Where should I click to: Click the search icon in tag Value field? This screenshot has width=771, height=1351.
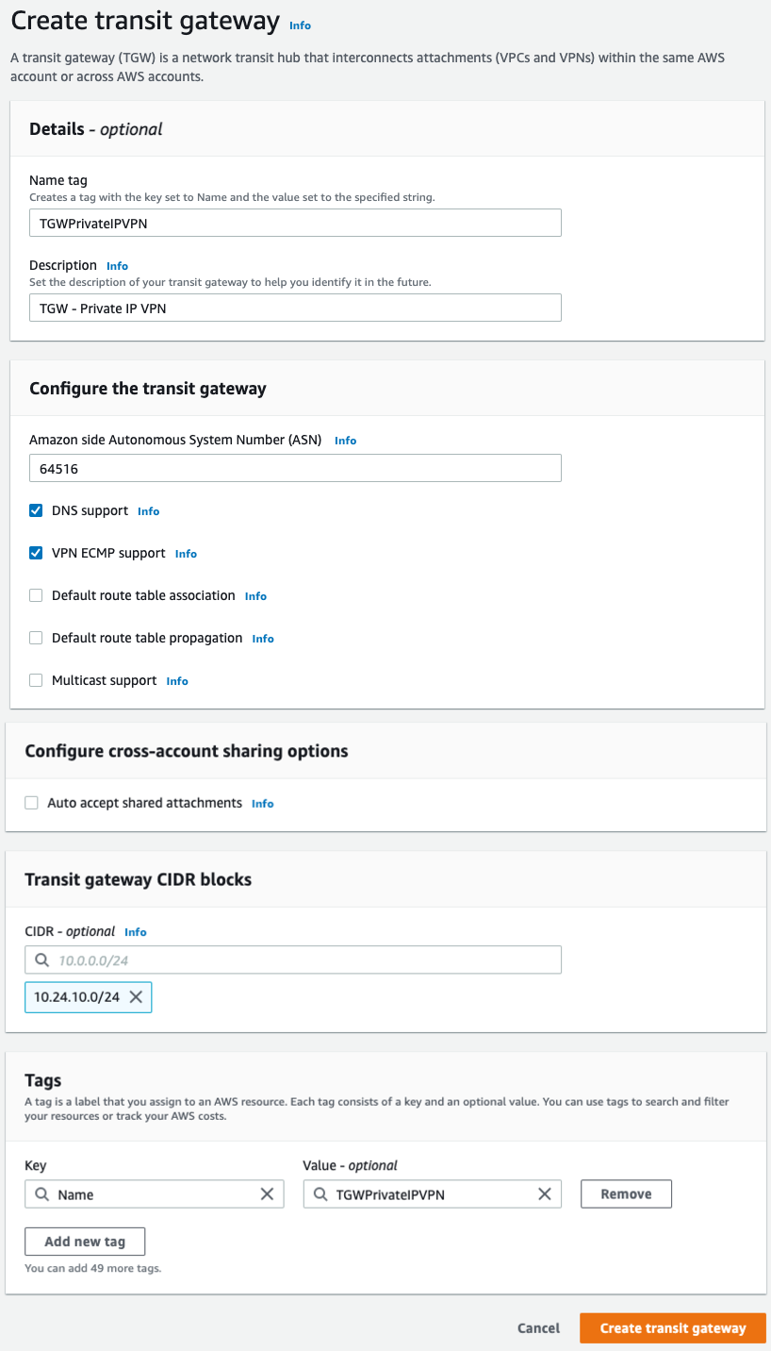[320, 1194]
